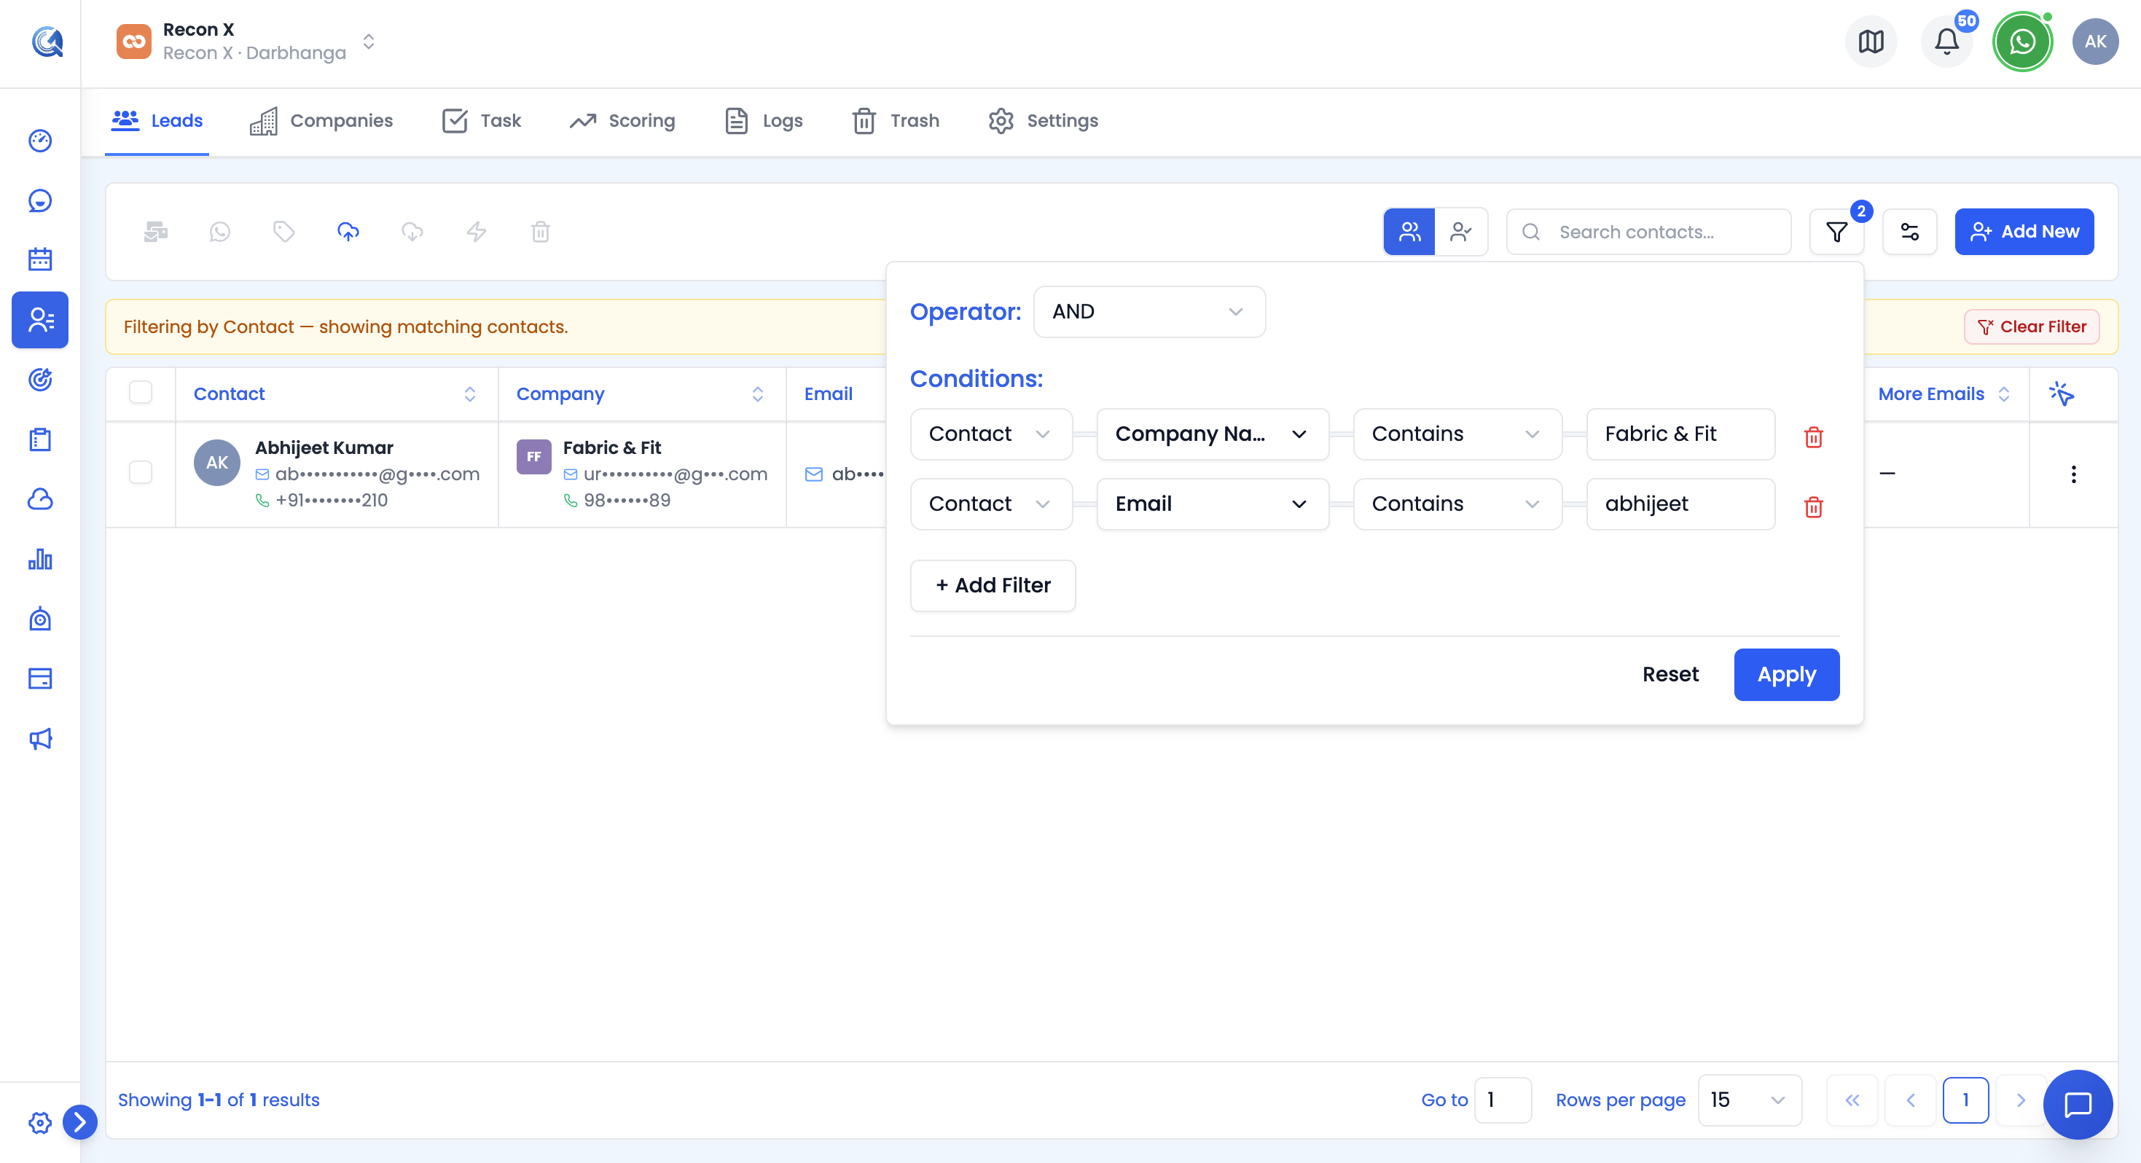Screen dimensions: 2141x1163
Task: Click the Add New button
Action: [x=2024, y=232]
